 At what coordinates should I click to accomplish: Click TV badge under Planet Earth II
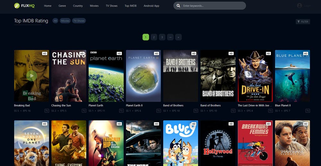159,111
